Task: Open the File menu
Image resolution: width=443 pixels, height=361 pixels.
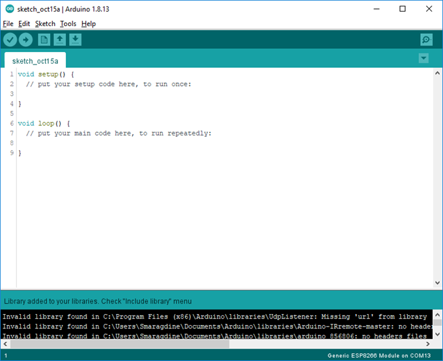Action: pos(8,23)
